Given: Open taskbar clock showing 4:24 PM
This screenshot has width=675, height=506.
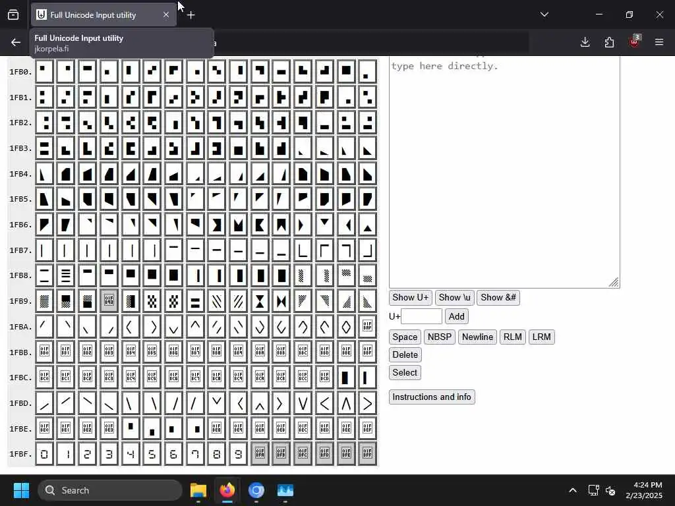Looking at the screenshot, I should click(x=643, y=490).
